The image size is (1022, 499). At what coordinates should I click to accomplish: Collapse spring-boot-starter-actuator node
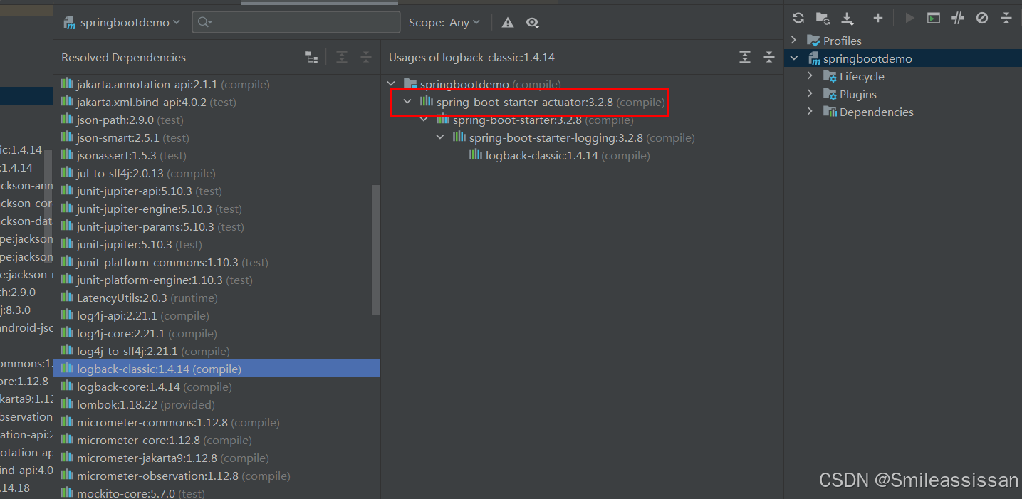pyautogui.click(x=407, y=102)
